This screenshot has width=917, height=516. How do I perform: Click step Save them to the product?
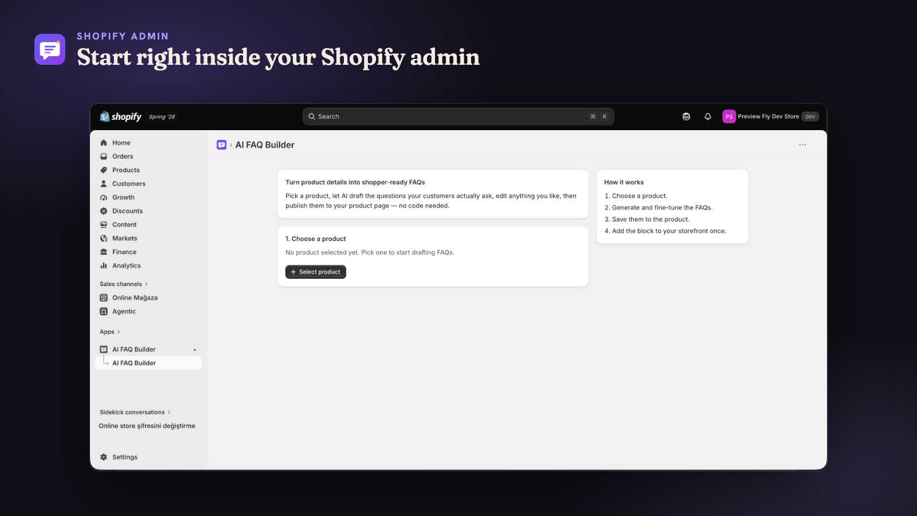coord(647,220)
